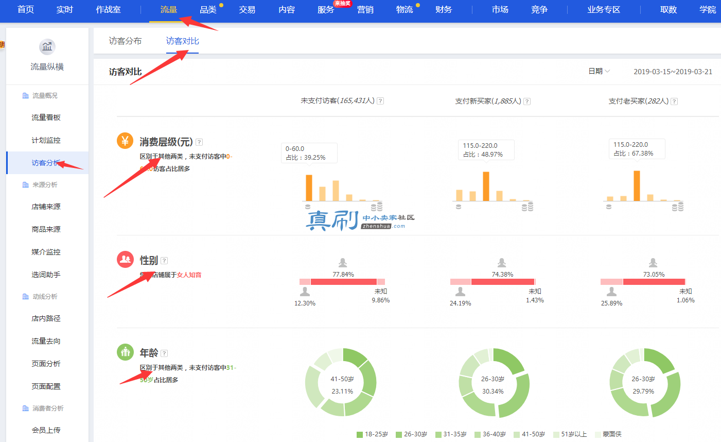Click the question mark beside 年龄

coord(164,353)
